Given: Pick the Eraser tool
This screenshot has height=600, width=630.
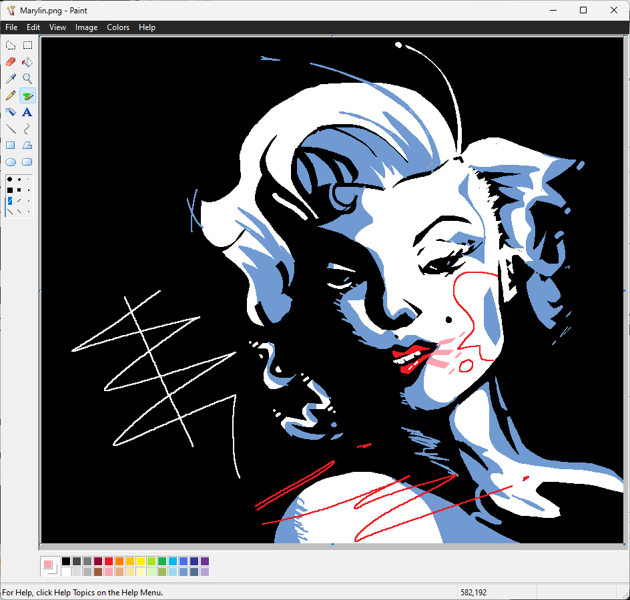Looking at the screenshot, I should [11, 62].
